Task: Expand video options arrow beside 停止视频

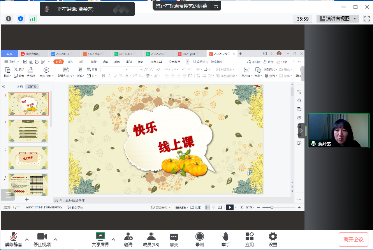Action: 55,239
